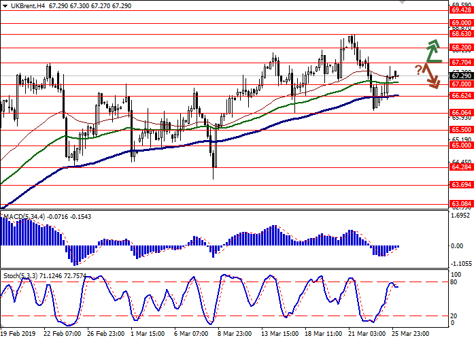Click the 19 Feb 2019 date label
The height and width of the screenshot is (340, 476).
(18, 335)
